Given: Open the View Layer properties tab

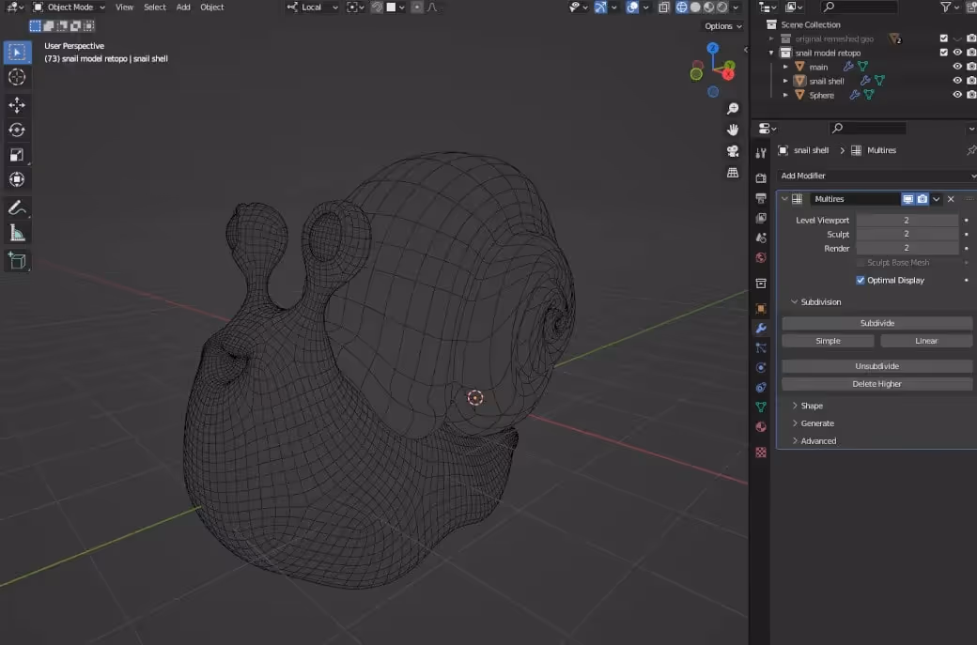Looking at the screenshot, I should pos(761,218).
